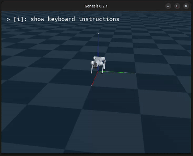This screenshot has height=156, width=193.
Task: Click the far end of green axis
Action: [x=135, y=73]
